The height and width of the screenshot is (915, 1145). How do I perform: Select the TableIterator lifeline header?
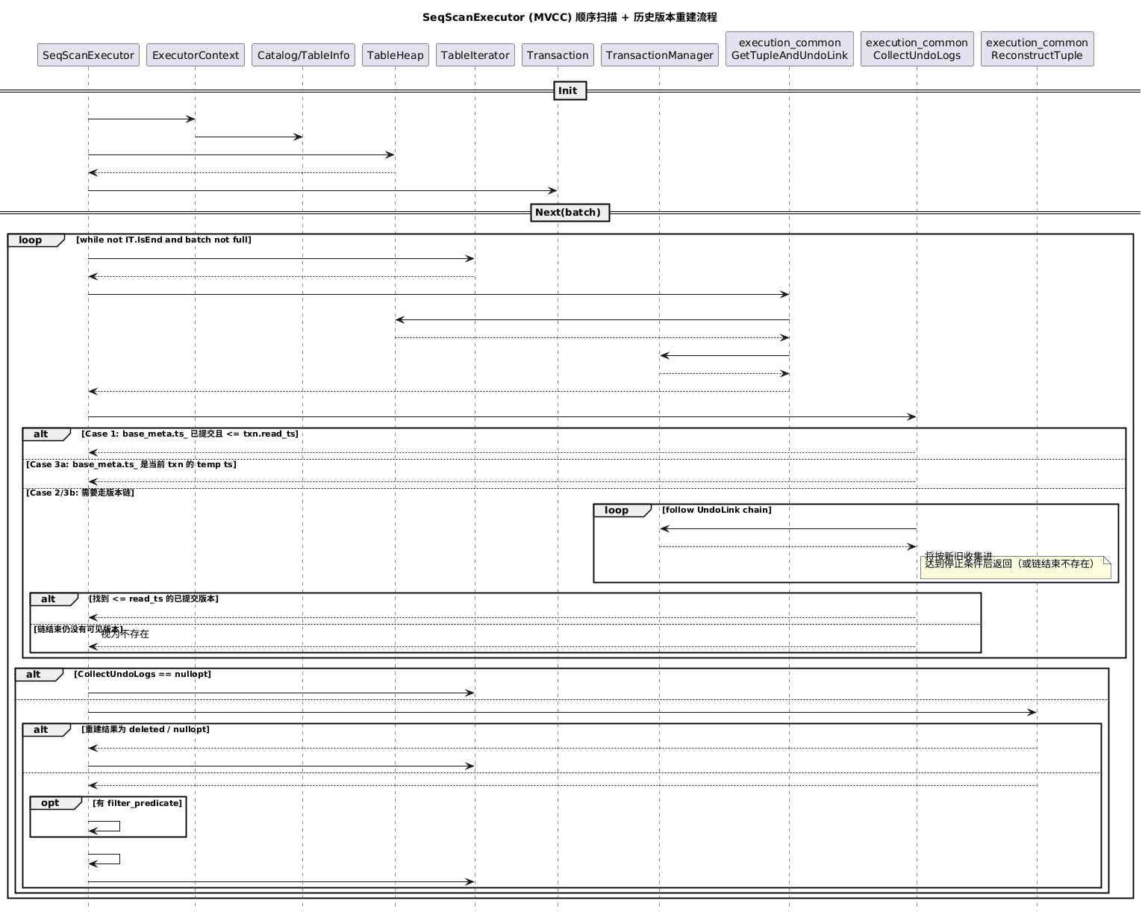coord(475,54)
